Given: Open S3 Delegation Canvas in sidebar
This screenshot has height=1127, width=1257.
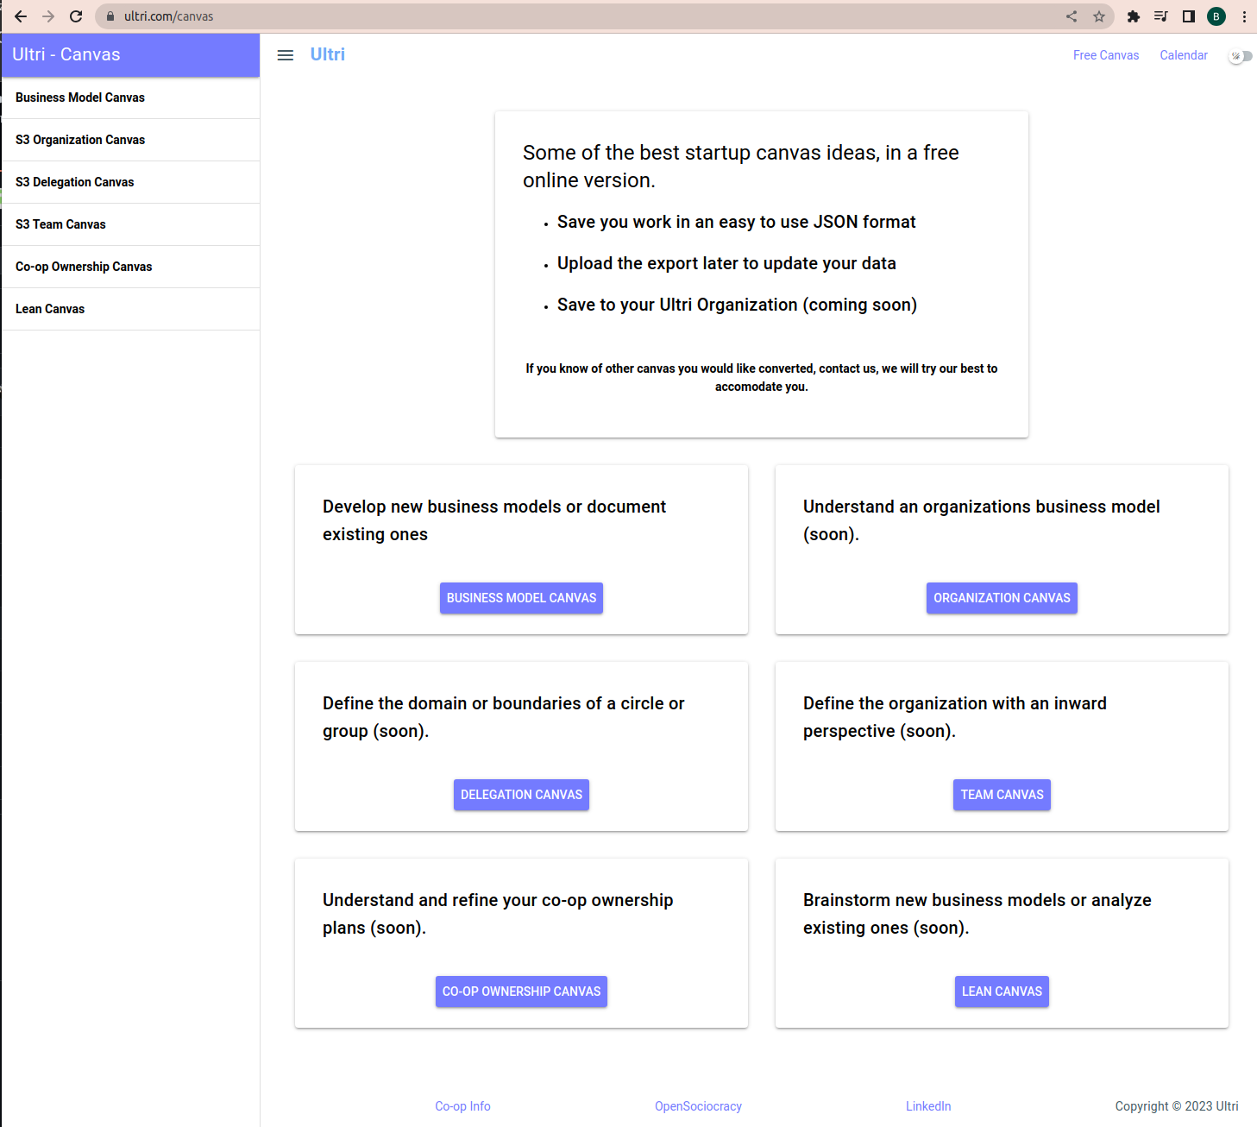Looking at the screenshot, I should tap(130, 182).
